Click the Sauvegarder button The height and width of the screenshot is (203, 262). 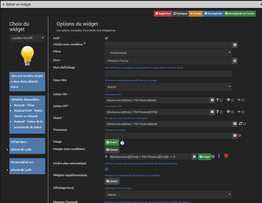click(213, 13)
